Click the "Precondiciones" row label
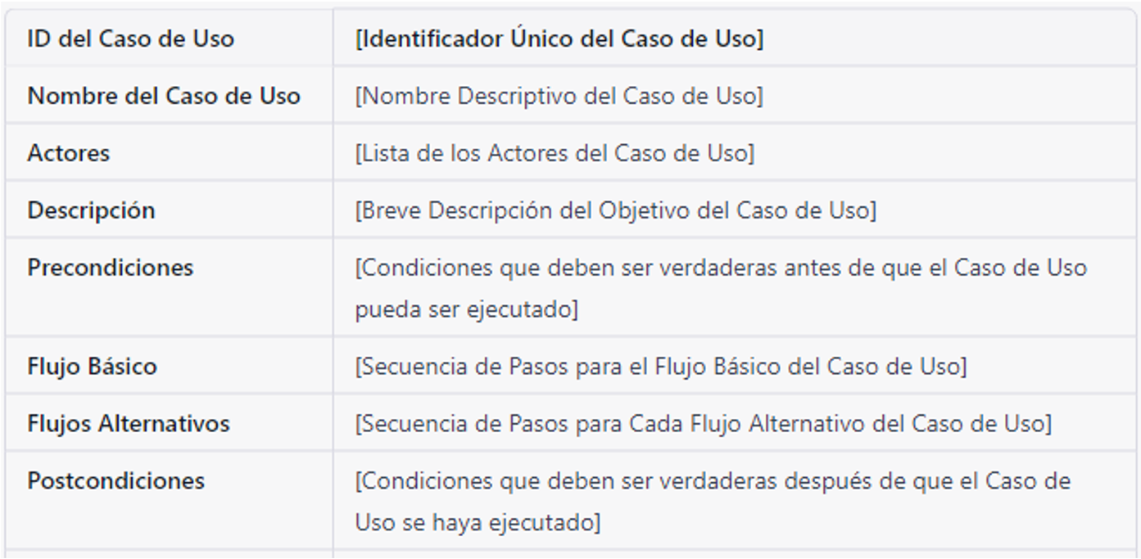The width and height of the screenshot is (1141, 559). click(x=111, y=268)
